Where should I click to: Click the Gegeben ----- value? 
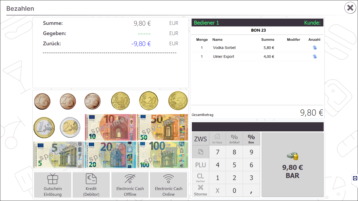[144, 33]
